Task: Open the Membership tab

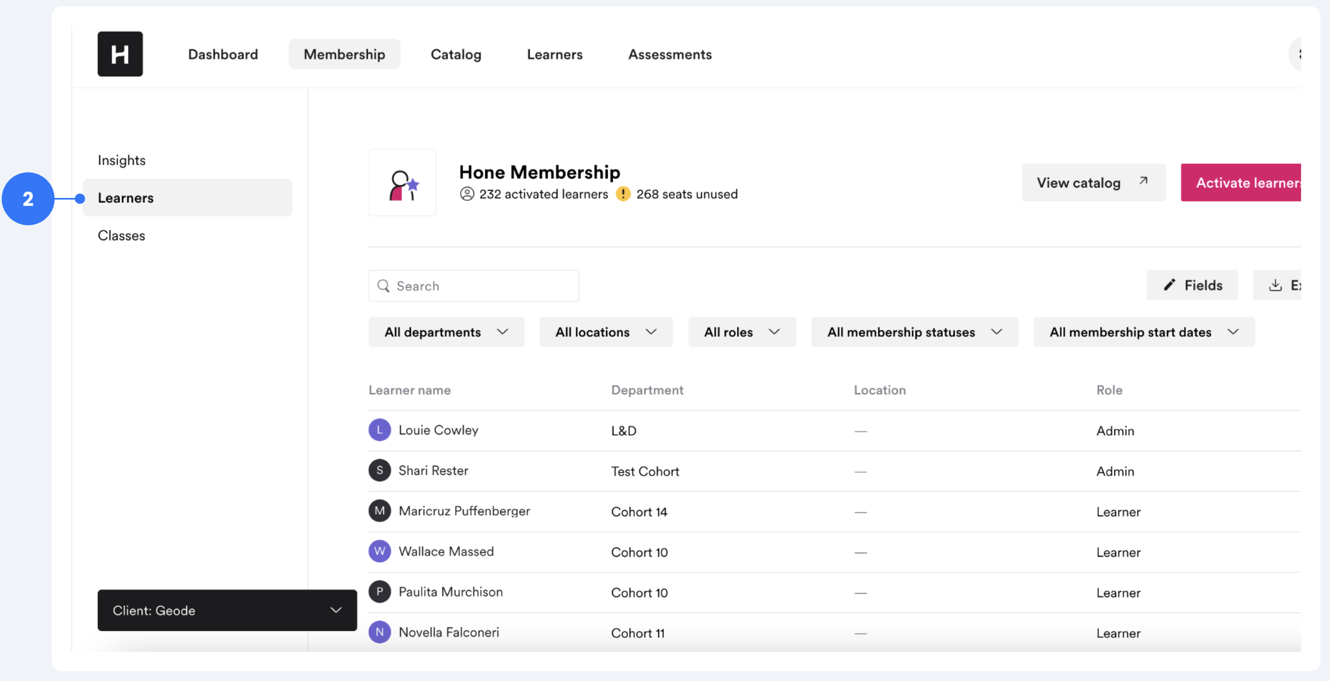Action: point(344,54)
